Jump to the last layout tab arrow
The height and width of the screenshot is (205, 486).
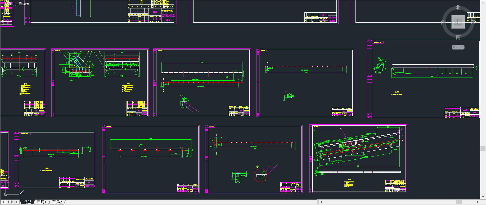(17, 202)
